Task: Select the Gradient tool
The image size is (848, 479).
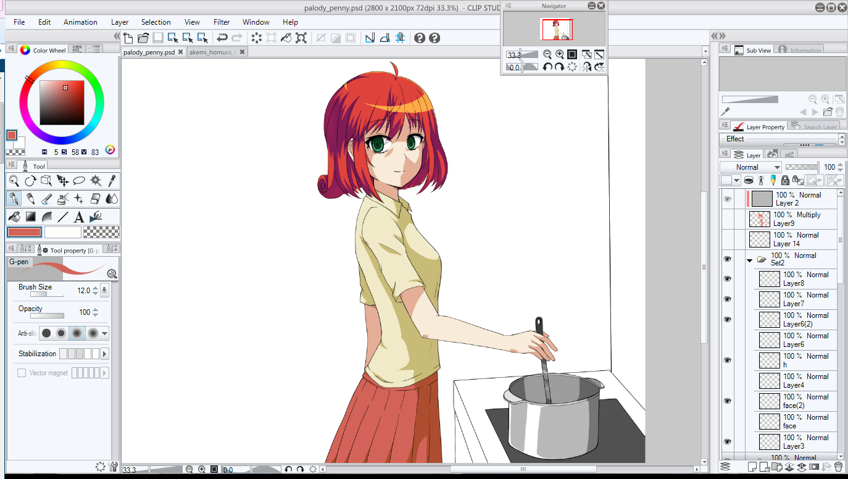Action: coord(30,217)
